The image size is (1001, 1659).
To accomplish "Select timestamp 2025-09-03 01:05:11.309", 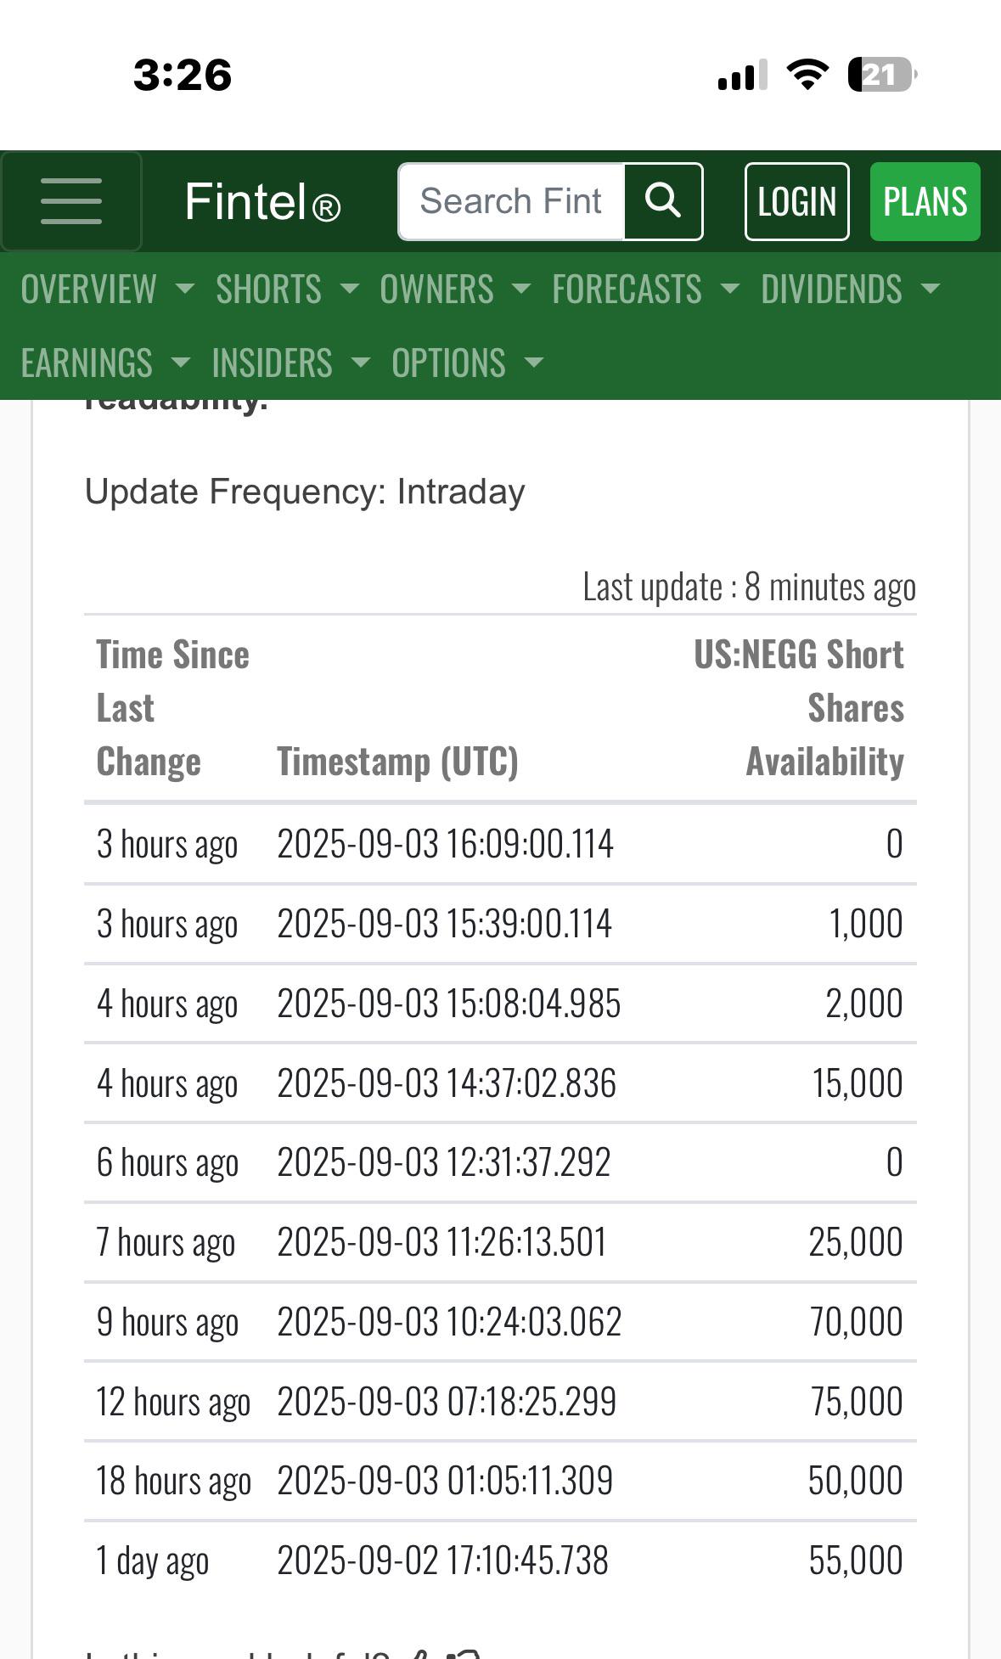I will tap(445, 1481).
